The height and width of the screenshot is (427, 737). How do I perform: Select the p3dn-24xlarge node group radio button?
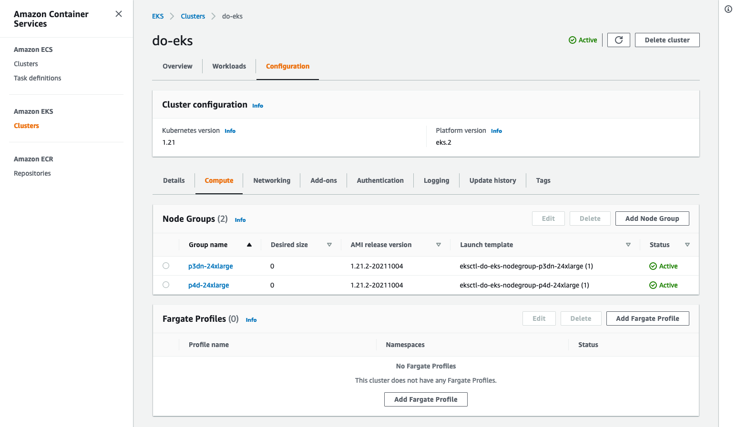click(166, 266)
